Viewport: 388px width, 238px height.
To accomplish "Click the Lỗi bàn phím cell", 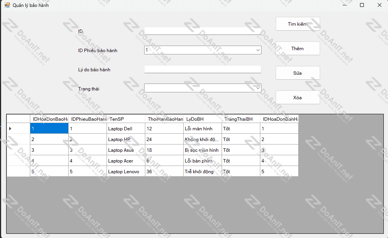I will [x=202, y=161].
